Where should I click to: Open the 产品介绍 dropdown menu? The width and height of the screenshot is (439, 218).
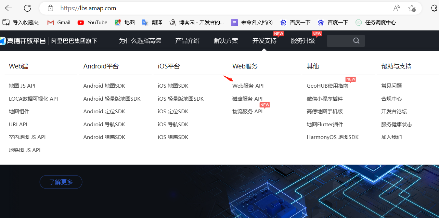[x=187, y=40]
